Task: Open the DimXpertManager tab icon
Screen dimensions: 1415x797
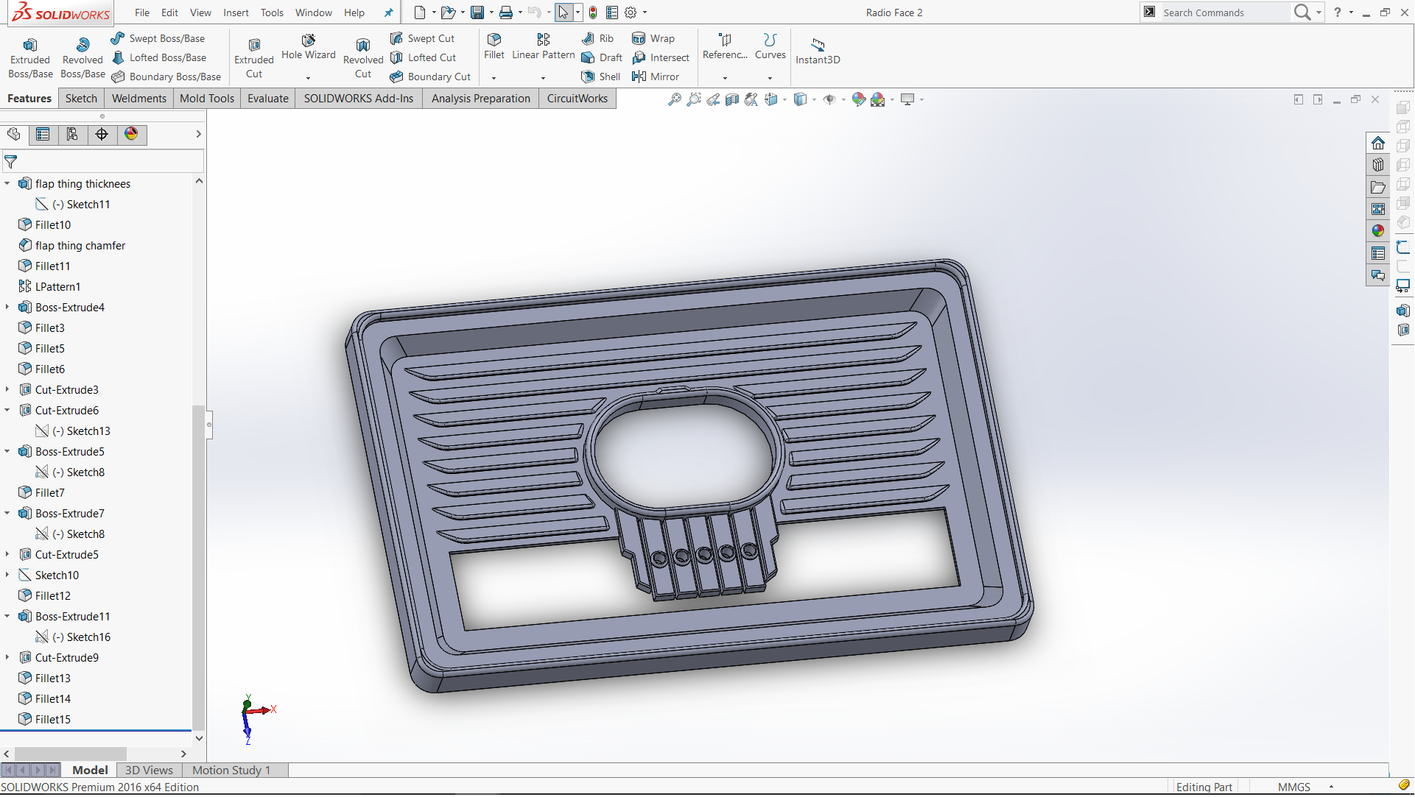Action: [x=102, y=134]
